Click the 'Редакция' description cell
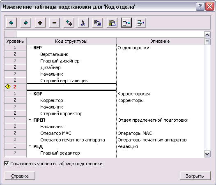This screenshot has height=185, width=216. (x=128, y=146)
